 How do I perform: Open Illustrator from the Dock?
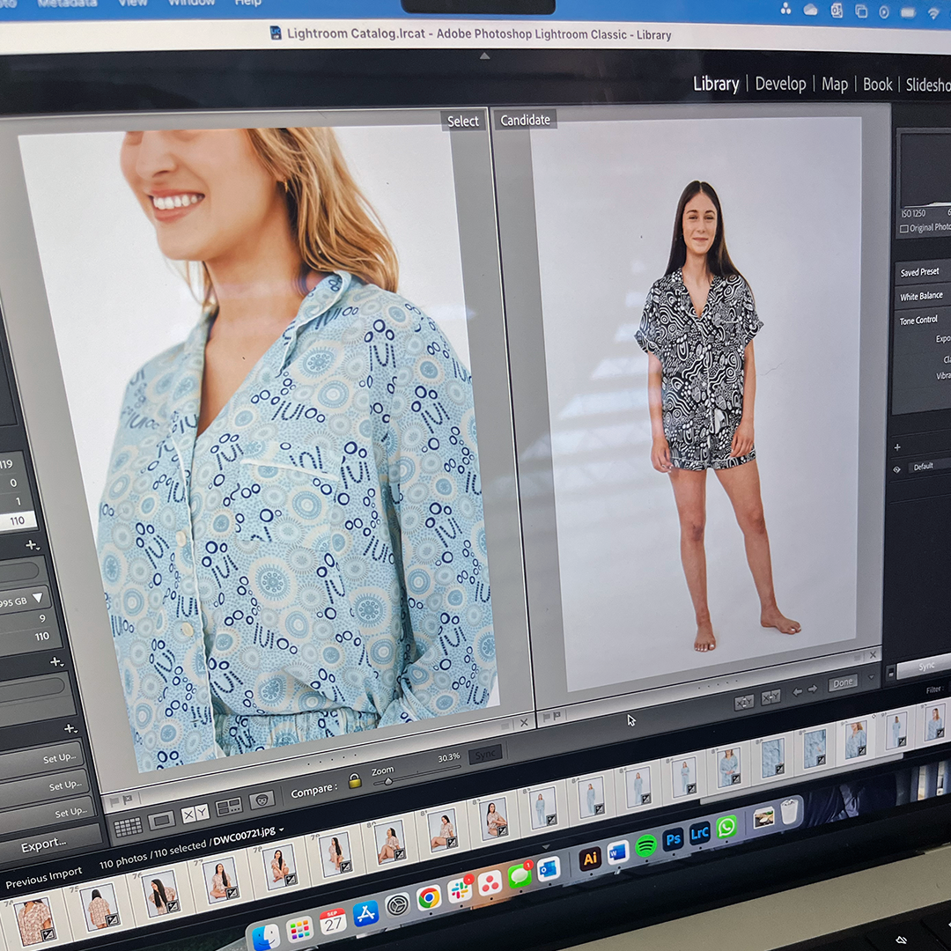pos(589,859)
